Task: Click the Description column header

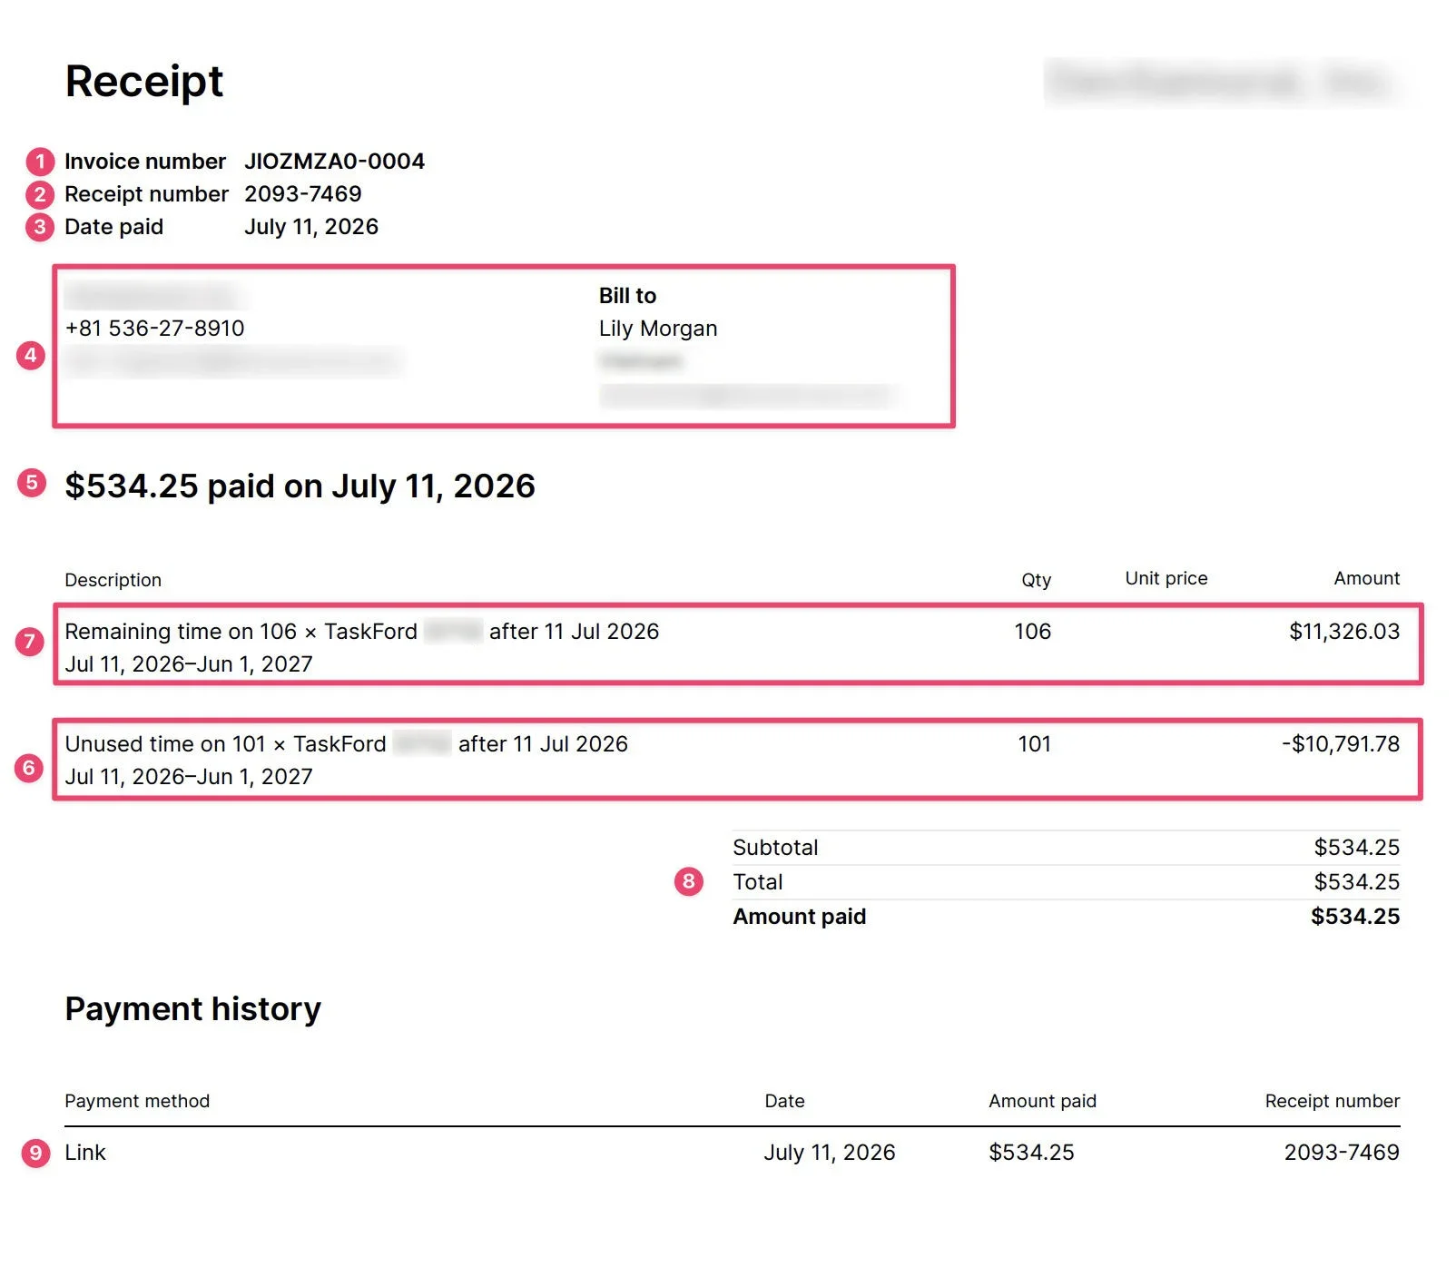Action: 113,580
